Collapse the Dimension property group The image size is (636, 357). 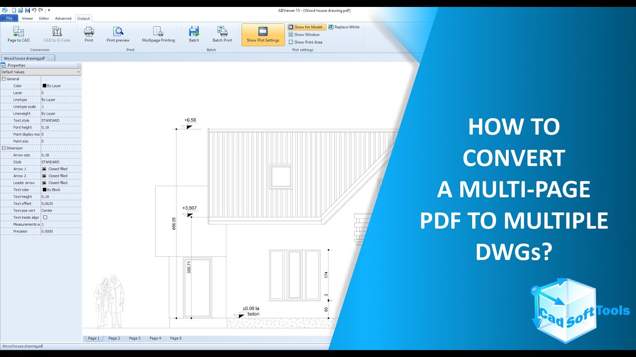3,148
